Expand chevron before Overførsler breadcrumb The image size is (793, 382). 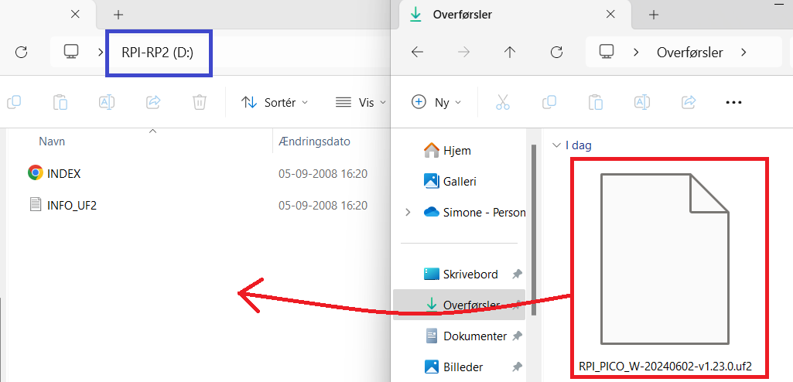(x=636, y=52)
